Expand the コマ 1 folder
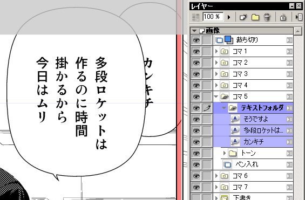The width and height of the screenshot is (305, 200). tap(216, 51)
